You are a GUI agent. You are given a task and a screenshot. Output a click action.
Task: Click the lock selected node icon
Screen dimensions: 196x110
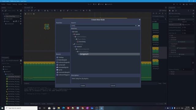tap(61, 11)
